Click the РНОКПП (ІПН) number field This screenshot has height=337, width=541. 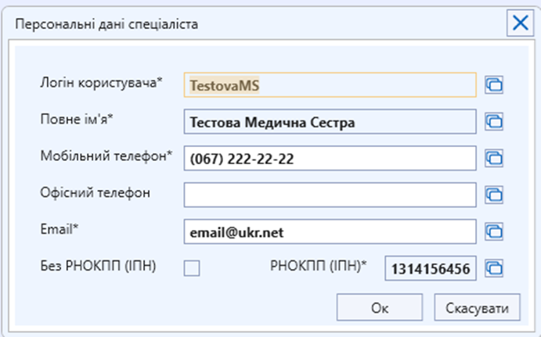click(430, 269)
